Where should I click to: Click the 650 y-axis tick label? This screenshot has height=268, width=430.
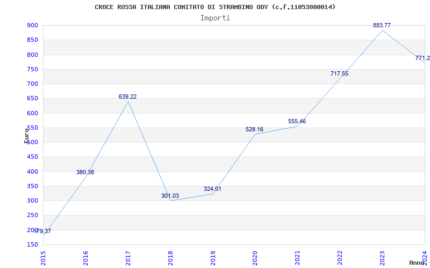tap(32, 99)
